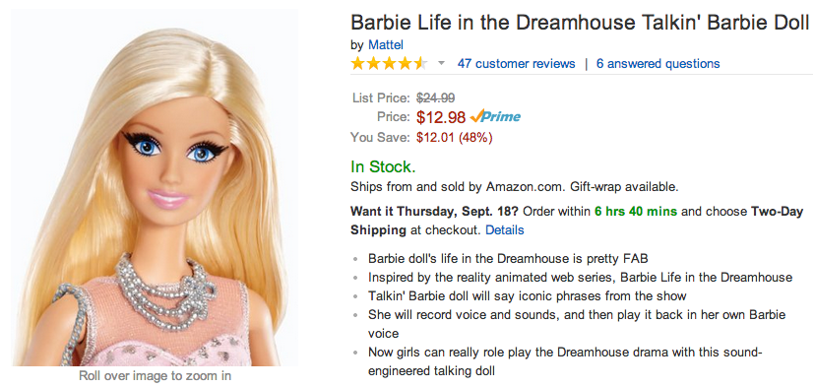This screenshot has height=387, width=815.
Task: Click the 6 hrs 40 mins countdown
Action: click(636, 212)
